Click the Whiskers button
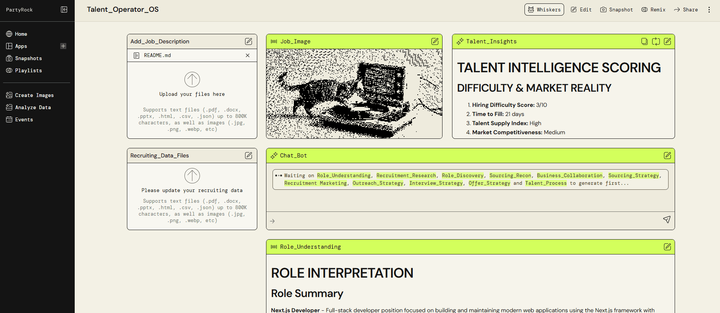 click(x=544, y=10)
